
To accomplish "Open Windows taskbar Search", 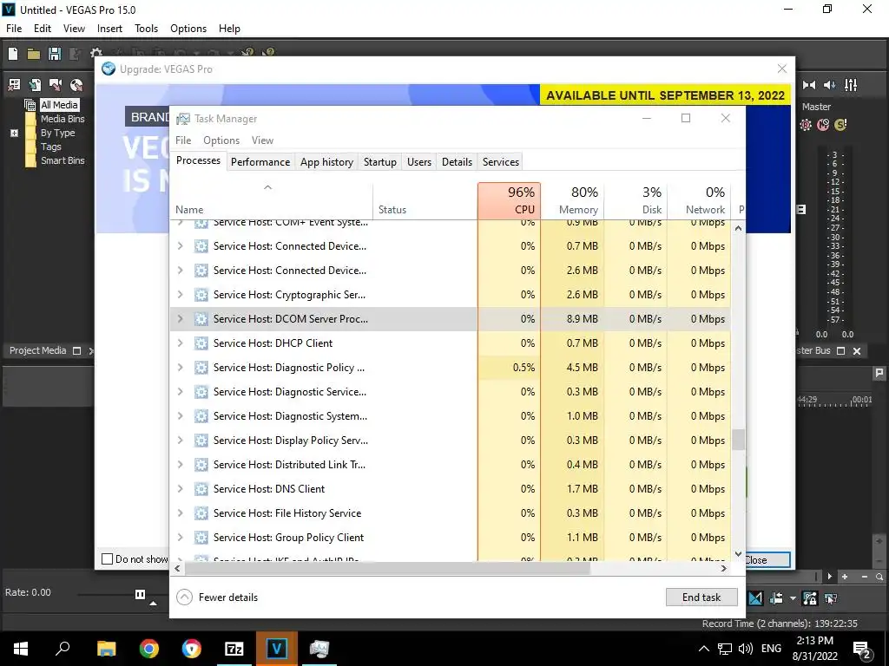I will [63, 649].
